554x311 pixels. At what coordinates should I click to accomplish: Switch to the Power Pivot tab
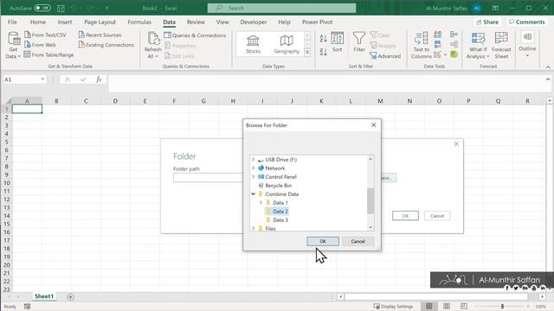coord(318,22)
